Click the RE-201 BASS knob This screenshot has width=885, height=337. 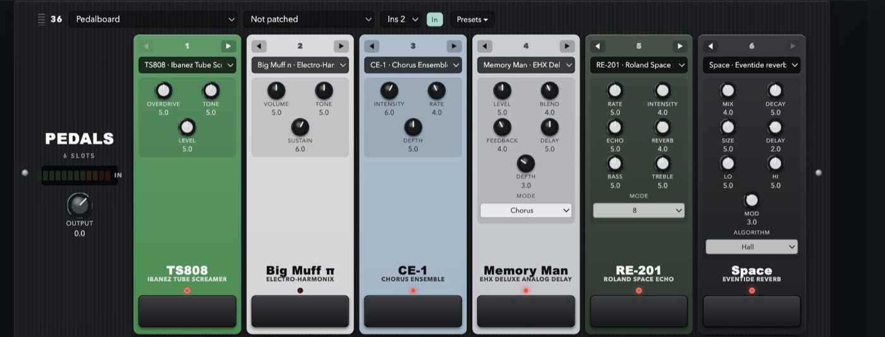tap(615, 163)
